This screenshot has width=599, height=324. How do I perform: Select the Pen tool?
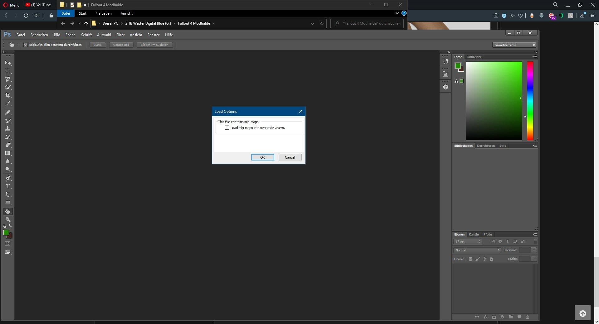pos(8,178)
